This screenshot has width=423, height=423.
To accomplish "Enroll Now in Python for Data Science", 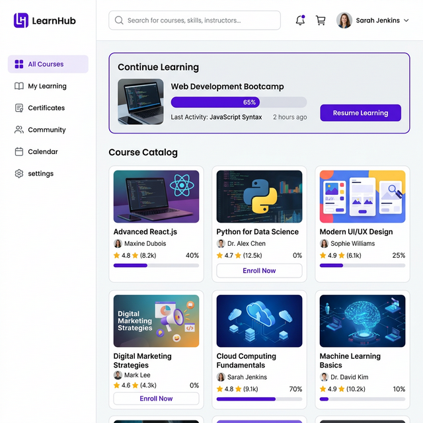I will (x=259, y=270).
